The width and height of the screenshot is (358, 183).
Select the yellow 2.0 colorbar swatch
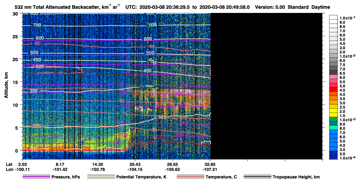(333, 111)
